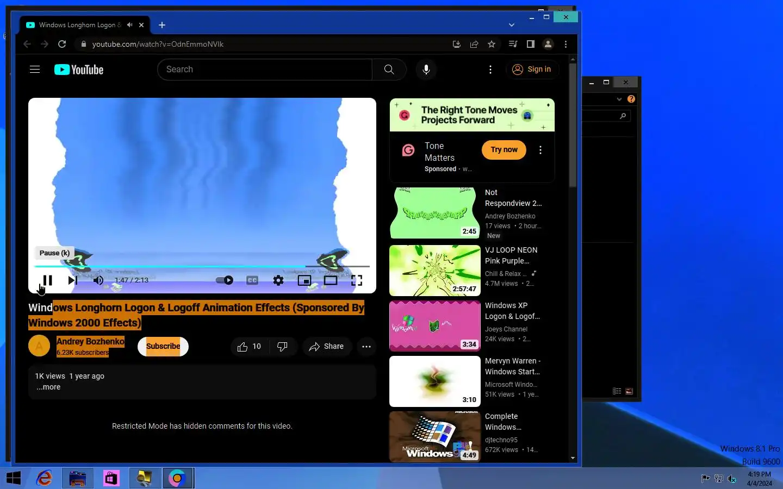This screenshot has height=489, width=783.
Task: Reload the page
Action: (x=62, y=44)
